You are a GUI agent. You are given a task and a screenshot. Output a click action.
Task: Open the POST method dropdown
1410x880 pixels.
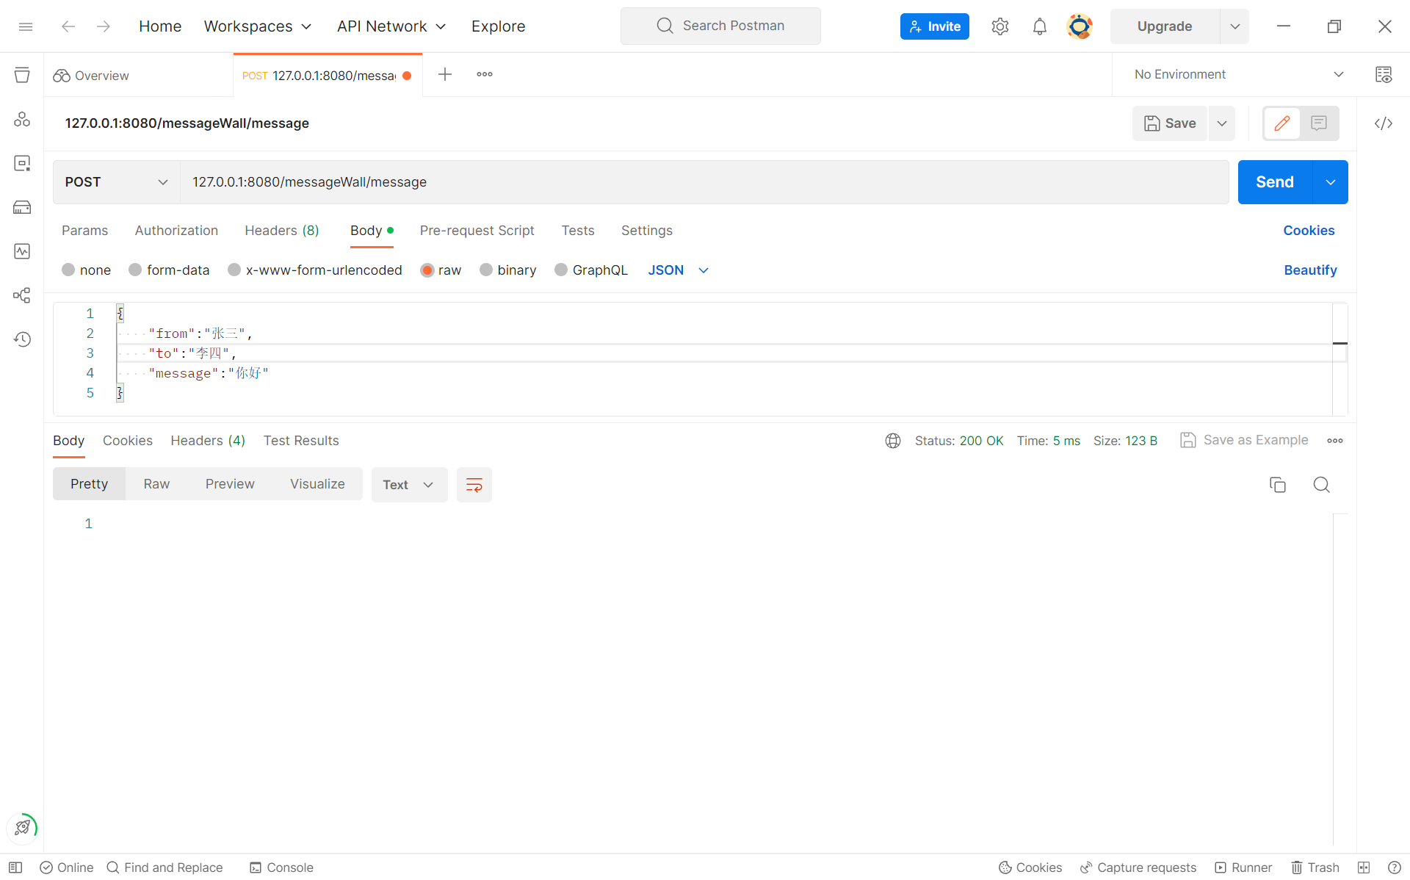tap(116, 182)
